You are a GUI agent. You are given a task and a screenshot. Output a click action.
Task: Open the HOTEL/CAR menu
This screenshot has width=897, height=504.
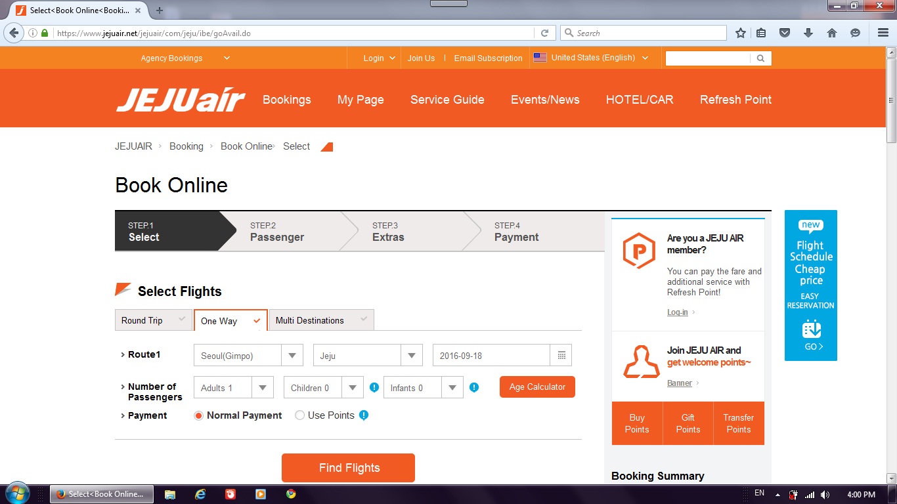[x=640, y=100]
